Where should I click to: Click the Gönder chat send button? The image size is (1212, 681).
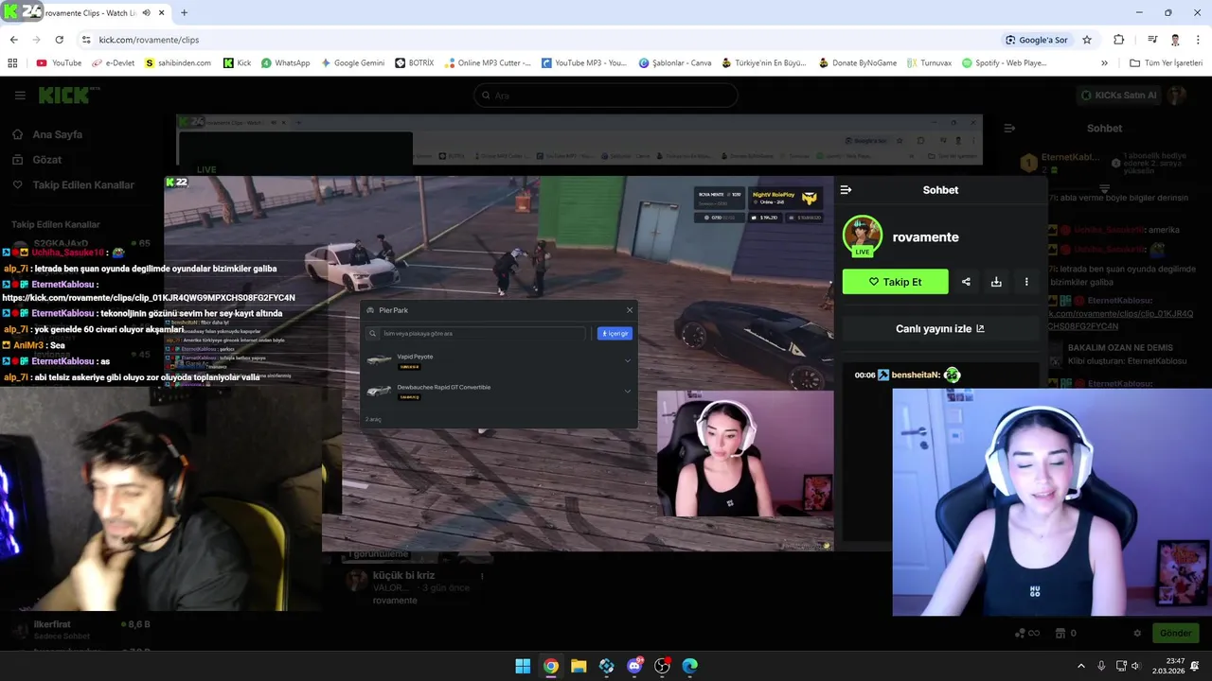tap(1175, 633)
